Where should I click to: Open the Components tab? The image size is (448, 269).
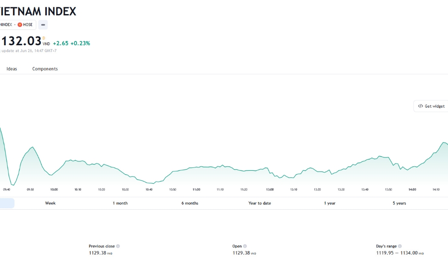coord(45,69)
